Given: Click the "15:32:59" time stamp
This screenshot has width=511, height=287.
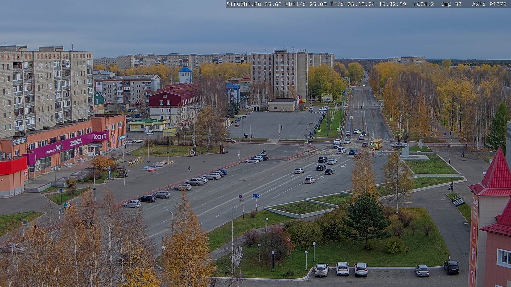Looking at the screenshot, I should pos(392,4).
